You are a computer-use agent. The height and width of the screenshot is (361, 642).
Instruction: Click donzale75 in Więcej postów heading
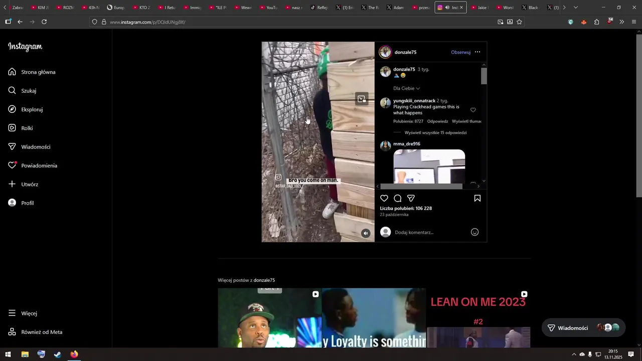point(264,280)
